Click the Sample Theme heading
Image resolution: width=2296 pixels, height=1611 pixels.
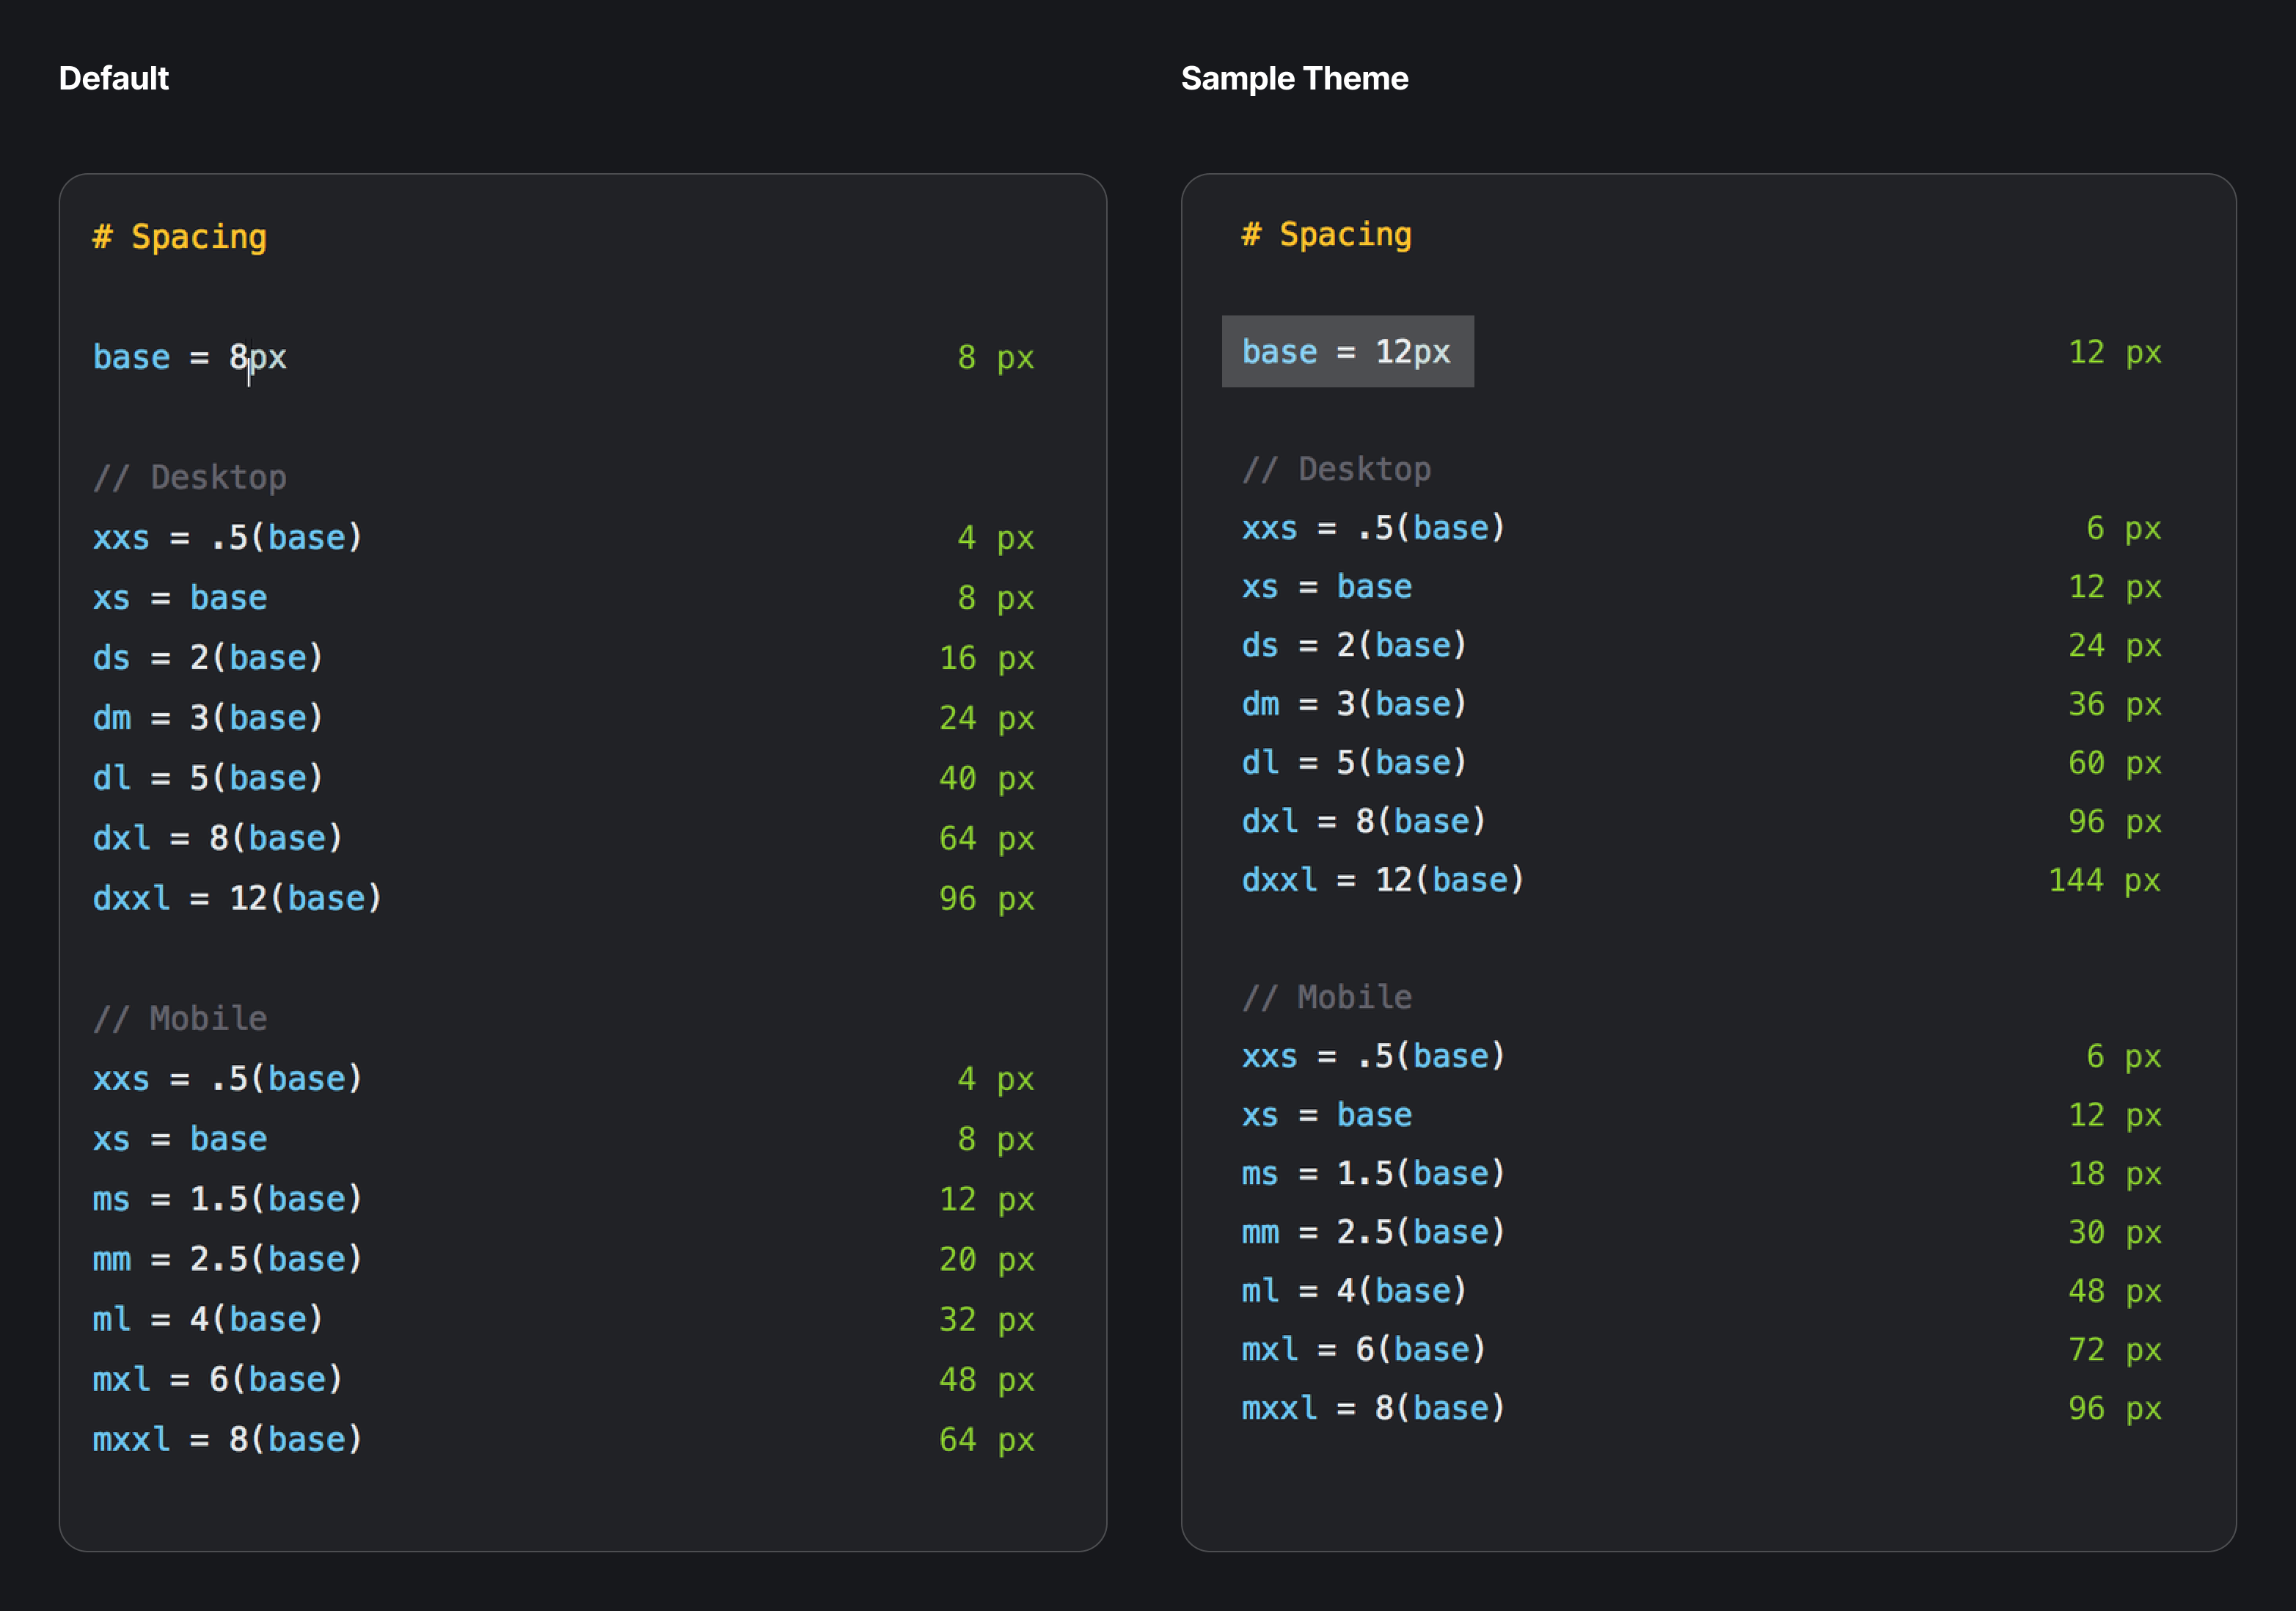pos(1294,78)
